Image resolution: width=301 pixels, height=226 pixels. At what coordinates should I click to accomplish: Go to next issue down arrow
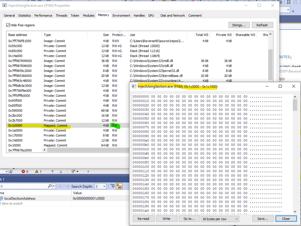click(x=61, y=172)
